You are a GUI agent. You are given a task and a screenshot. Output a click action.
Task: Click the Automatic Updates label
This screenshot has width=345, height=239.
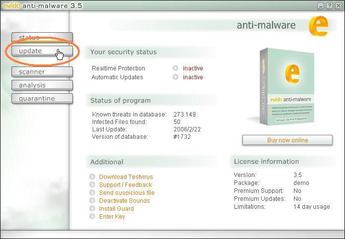[117, 77]
